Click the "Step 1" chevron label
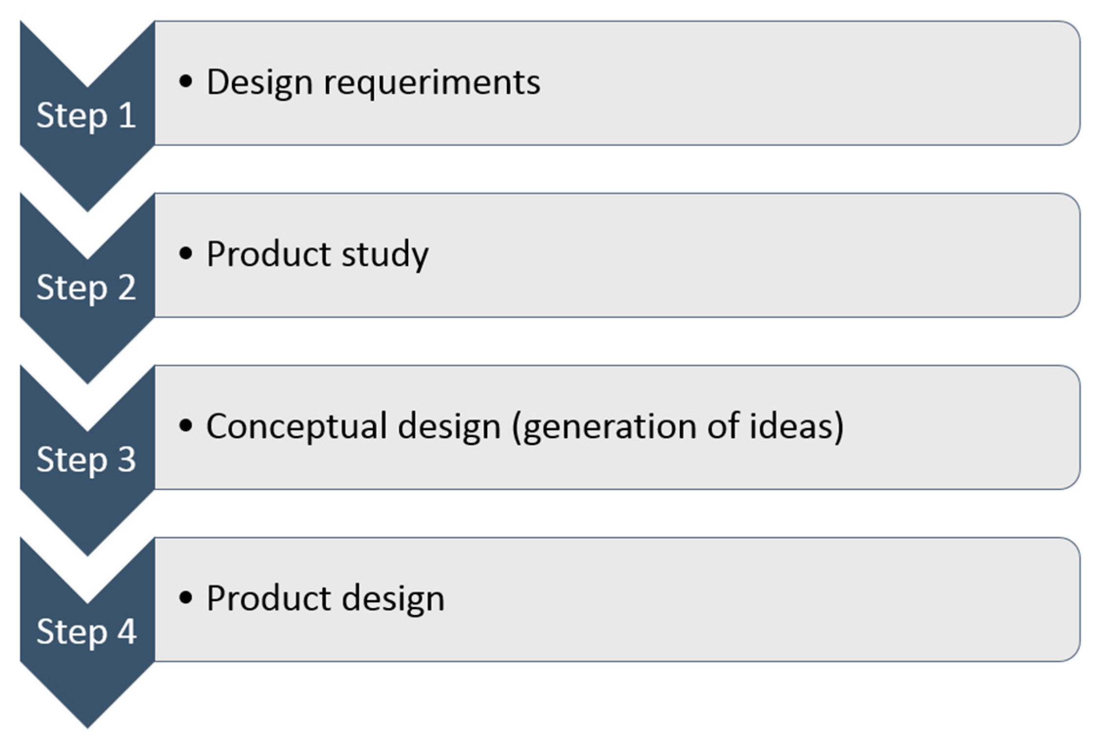The image size is (1101, 737). [x=86, y=116]
